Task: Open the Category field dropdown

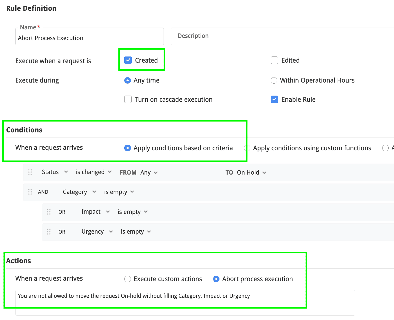Action: coord(79,192)
